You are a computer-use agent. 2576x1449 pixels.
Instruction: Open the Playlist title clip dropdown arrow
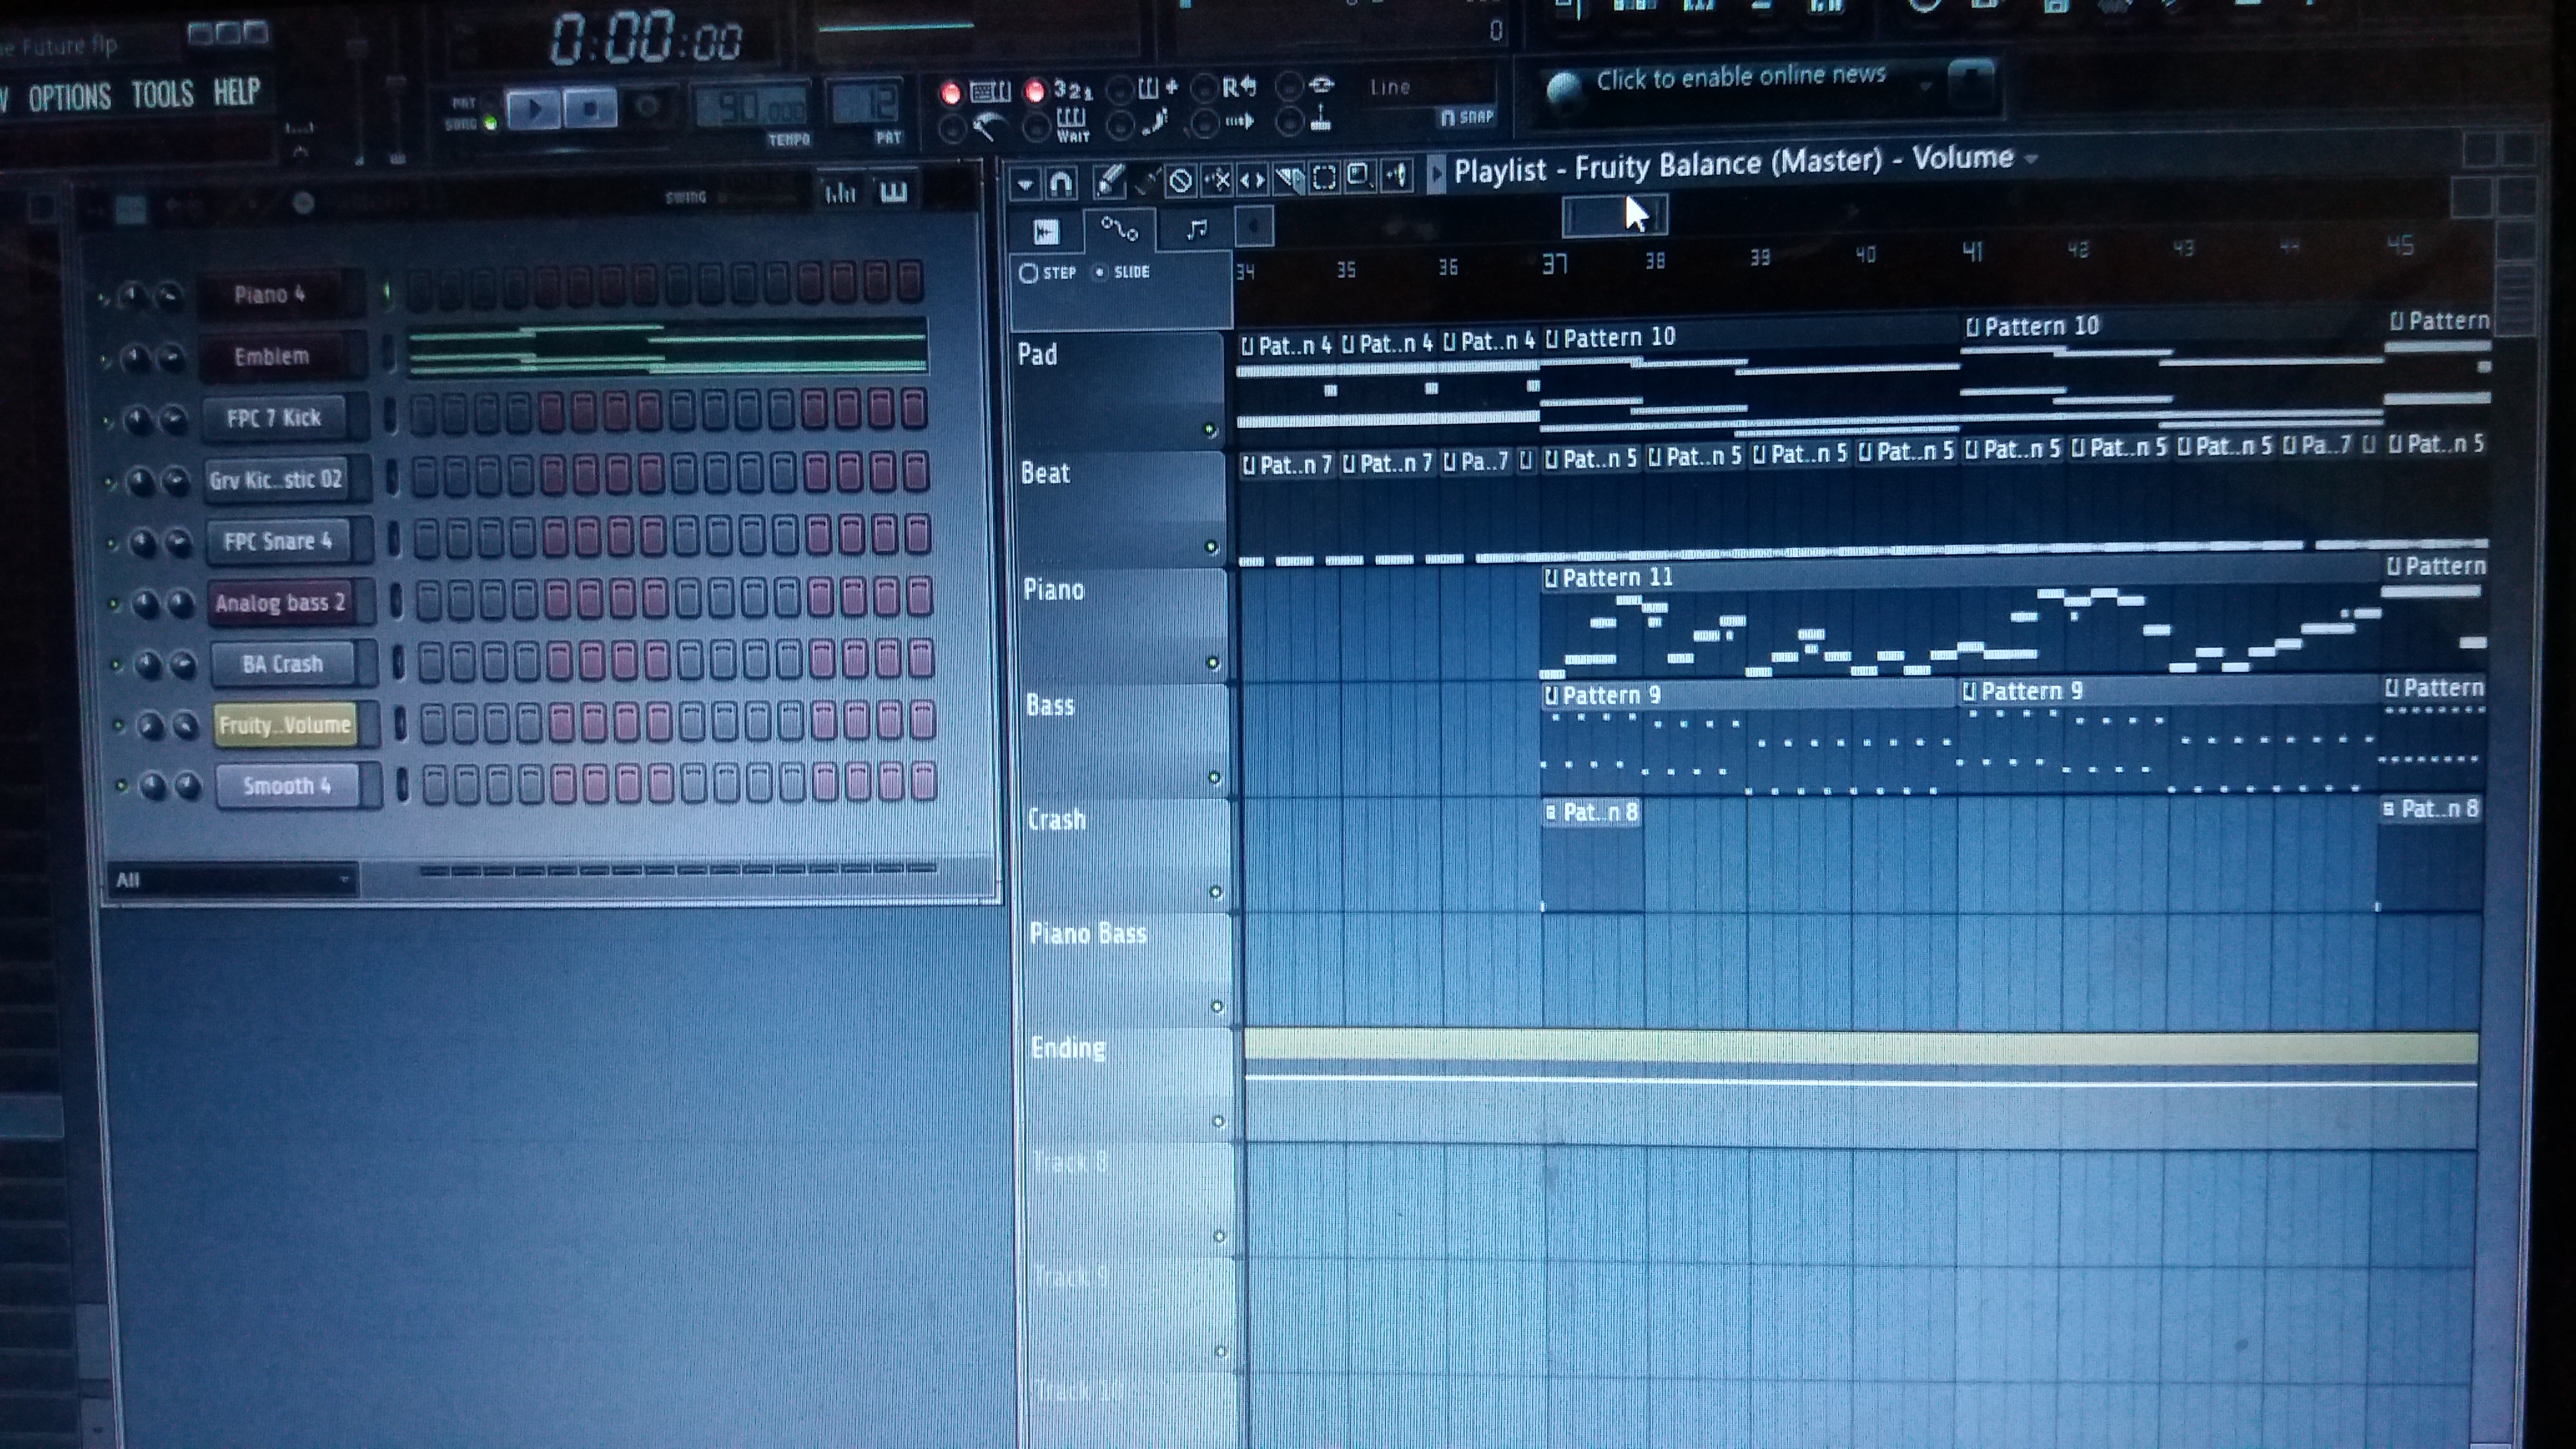point(2031,159)
